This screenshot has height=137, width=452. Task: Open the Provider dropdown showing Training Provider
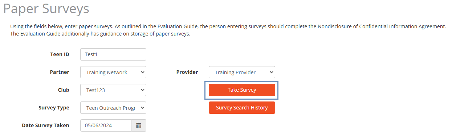(242, 72)
